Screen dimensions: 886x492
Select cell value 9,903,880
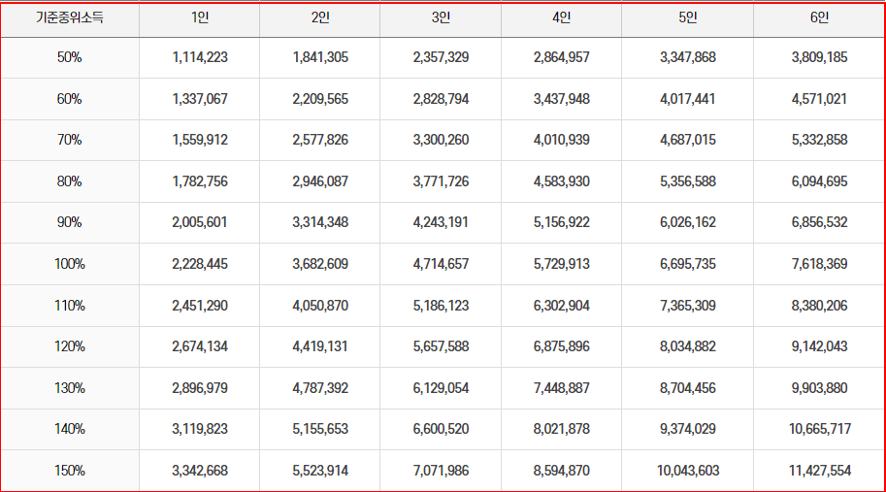pyautogui.click(x=819, y=388)
